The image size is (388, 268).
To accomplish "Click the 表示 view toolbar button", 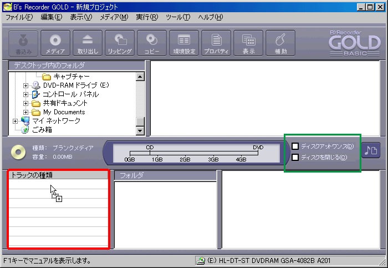I will (x=248, y=43).
